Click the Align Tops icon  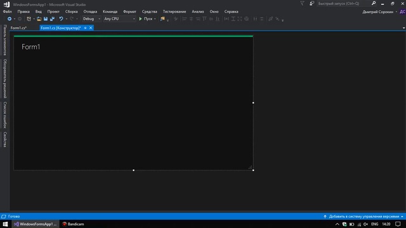pyautogui.click(x=204, y=19)
